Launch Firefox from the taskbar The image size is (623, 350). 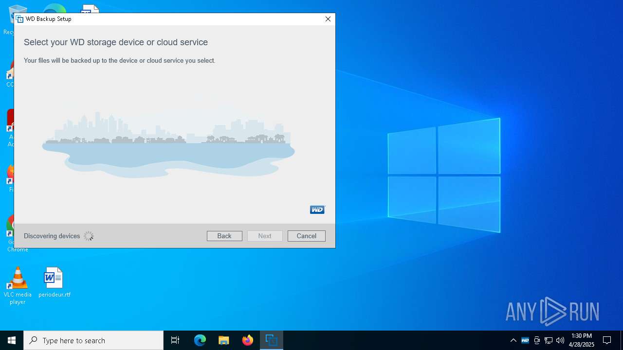(248, 340)
